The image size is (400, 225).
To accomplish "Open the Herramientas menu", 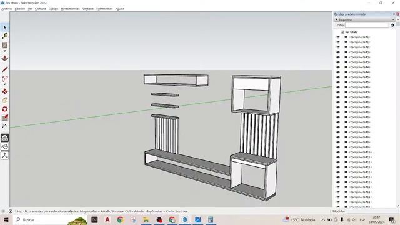I will click(70, 9).
